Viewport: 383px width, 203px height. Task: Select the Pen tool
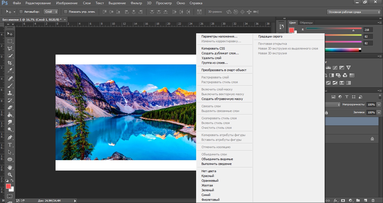10,137
